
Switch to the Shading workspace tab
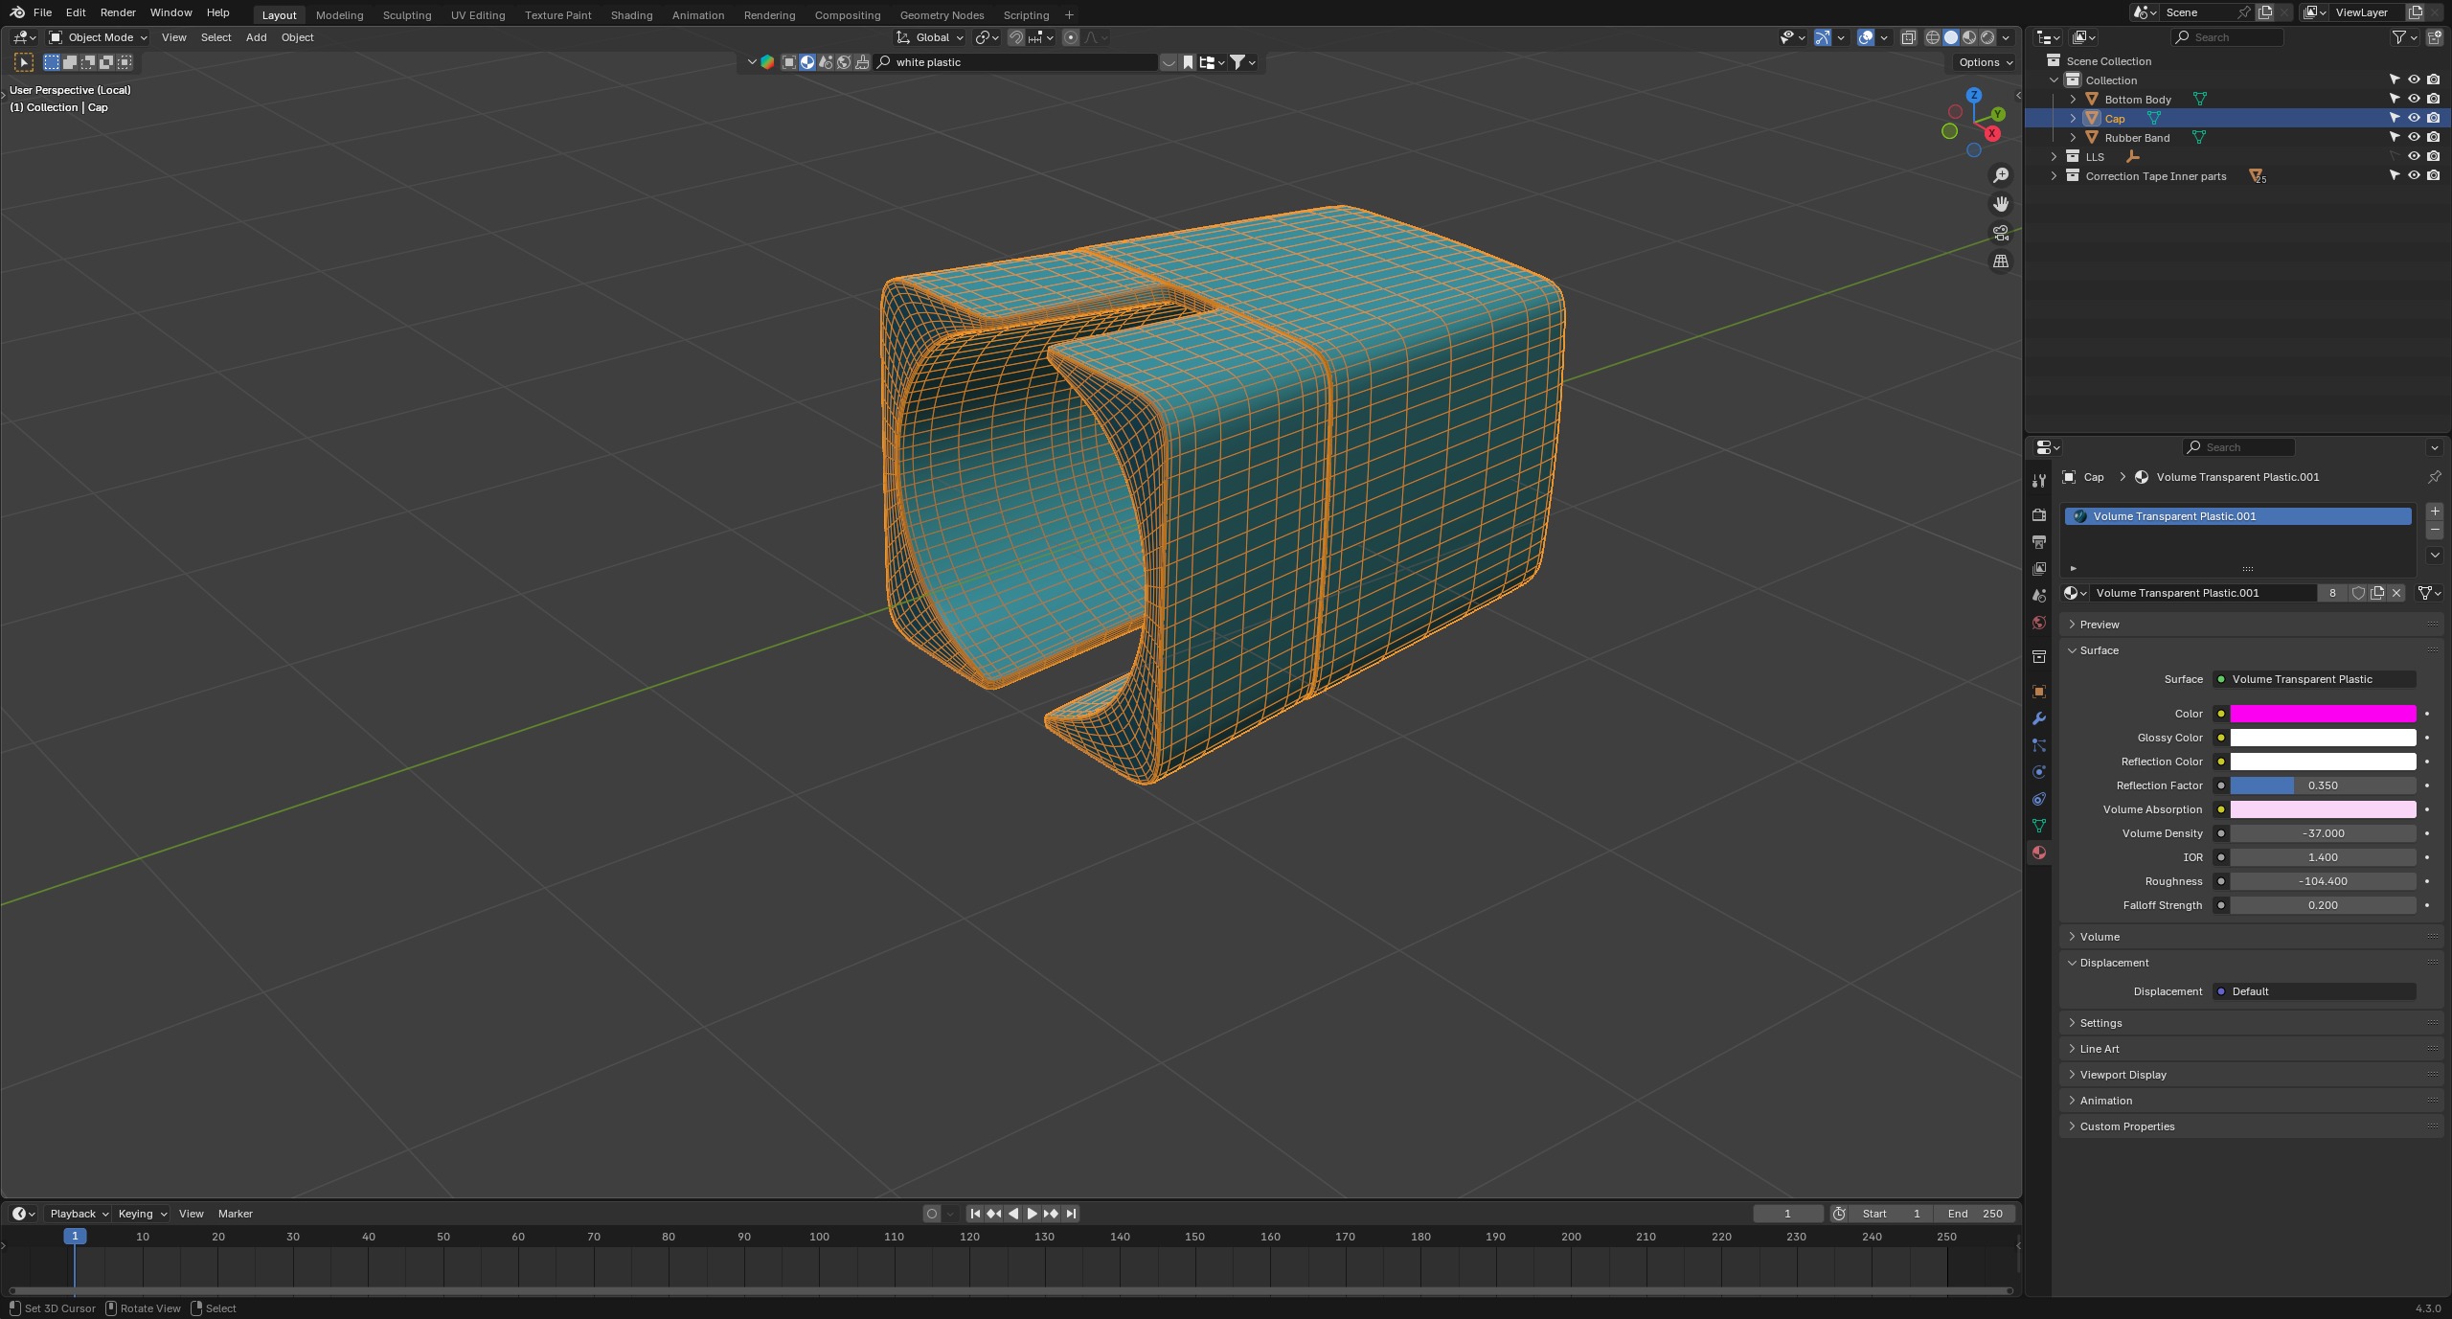pos(631,14)
